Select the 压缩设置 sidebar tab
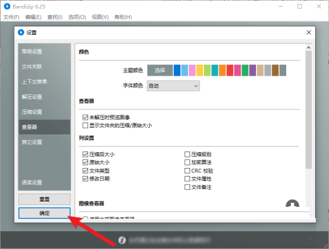Screen dimensions: 329x249 pos(45,112)
